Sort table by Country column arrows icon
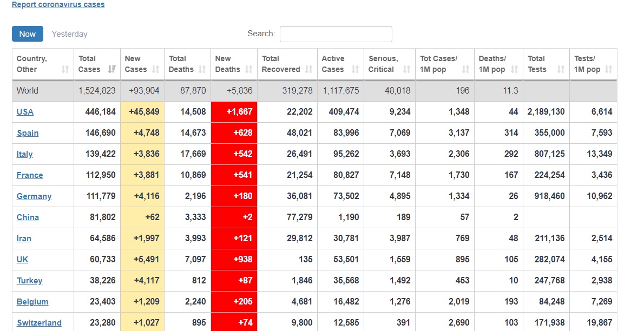The image size is (631, 331). pyautogui.click(x=65, y=69)
